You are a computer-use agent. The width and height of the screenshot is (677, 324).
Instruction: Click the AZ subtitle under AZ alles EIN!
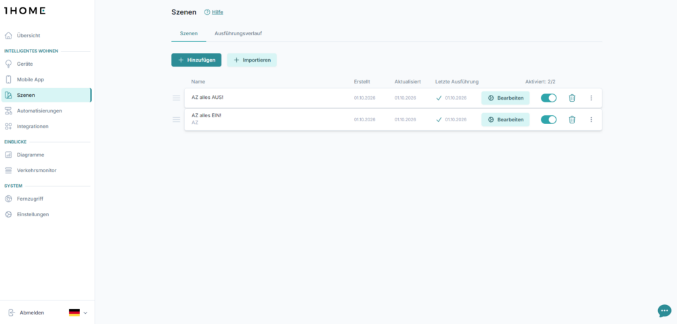[195, 123]
